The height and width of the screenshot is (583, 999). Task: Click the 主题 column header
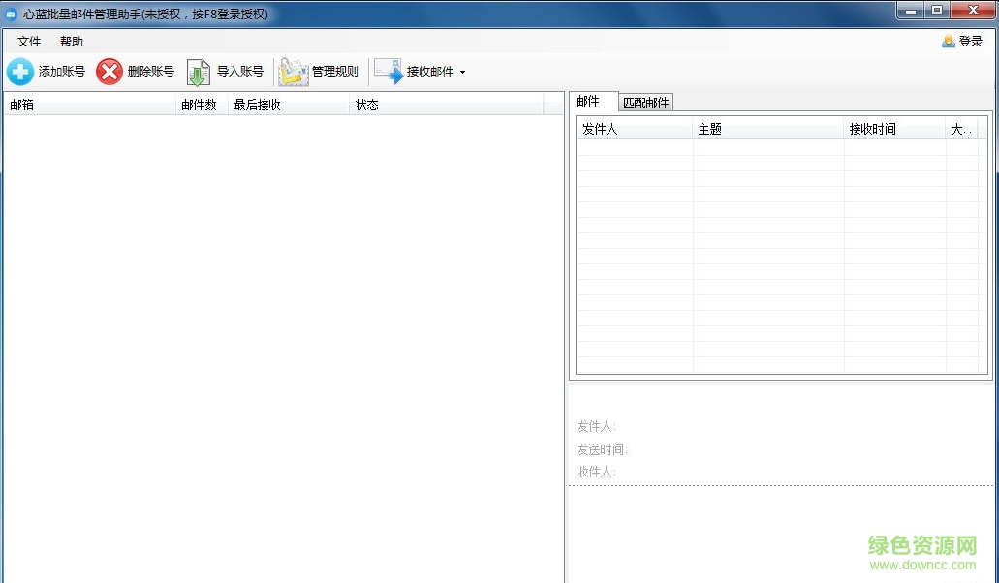tap(710, 128)
